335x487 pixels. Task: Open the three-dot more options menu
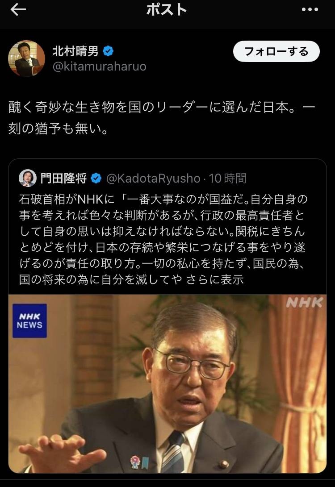point(310,10)
